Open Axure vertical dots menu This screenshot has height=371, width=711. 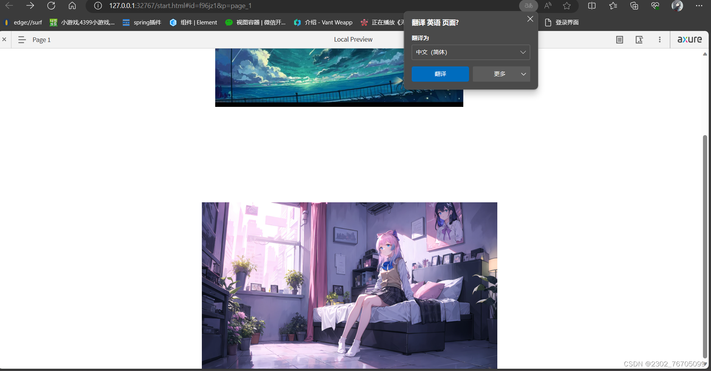coord(660,40)
